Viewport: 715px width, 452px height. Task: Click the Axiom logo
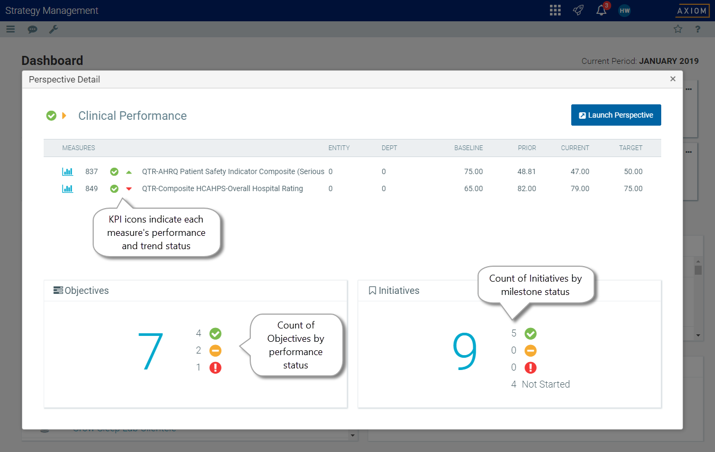(692, 11)
